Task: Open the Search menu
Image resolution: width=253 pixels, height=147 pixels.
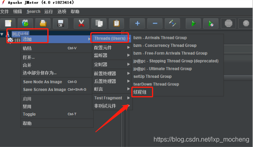Action: click(33, 12)
